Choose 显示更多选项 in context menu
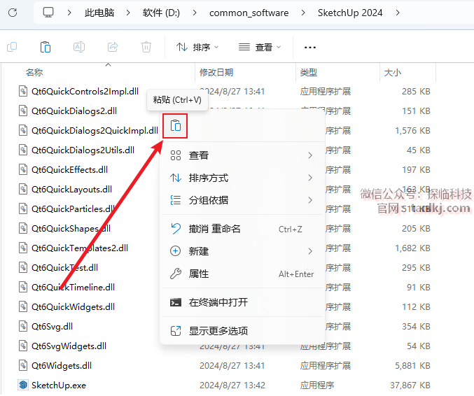Viewport: 474px width, 396px height. pos(242,331)
